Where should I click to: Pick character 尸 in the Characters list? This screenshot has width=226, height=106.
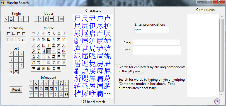pos(77,19)
